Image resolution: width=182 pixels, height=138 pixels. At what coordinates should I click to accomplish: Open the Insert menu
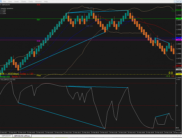(17, 1)
